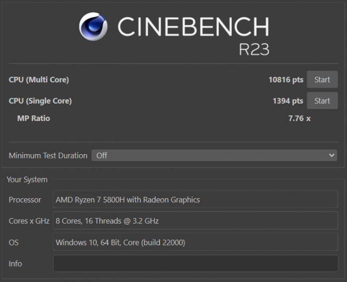The height and width of the screenshot is (282, 347).
Task: Click the Cinebench sphere logo icon
Action: pyautogui.click(x=93, y=26)
